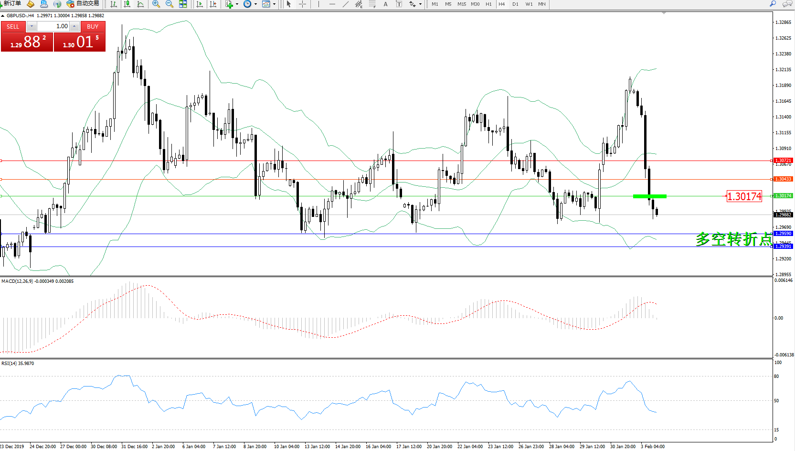This screenshot has height=451, width=795.
Task: Expand the chart templates dropdown arrow
Action: 274,4
